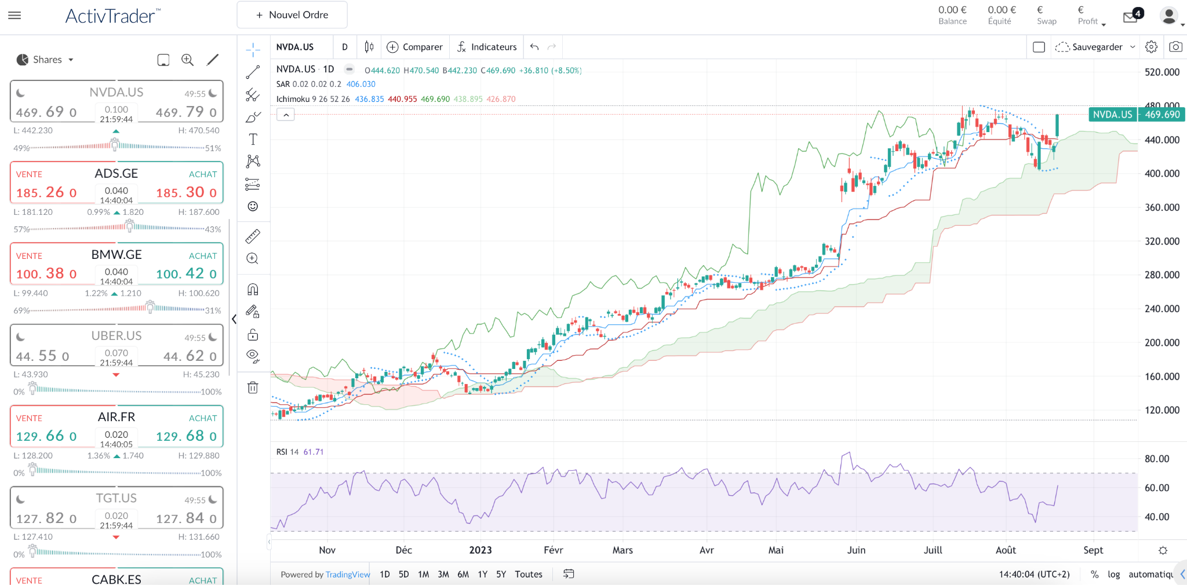Image resolution: width=1187 pixels, height=585 pixels.
Task: Undo the last chart action
Action: pos(534,47)
